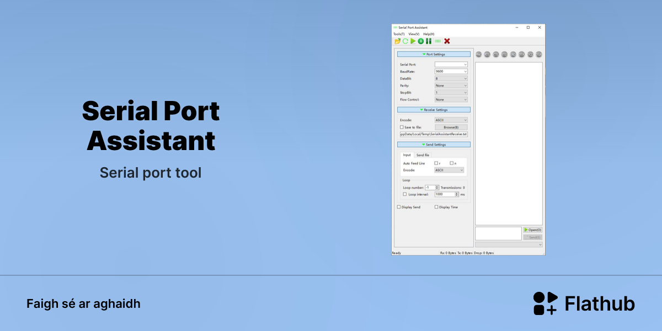Click the RTS signal indicator

tap(487, 55)
